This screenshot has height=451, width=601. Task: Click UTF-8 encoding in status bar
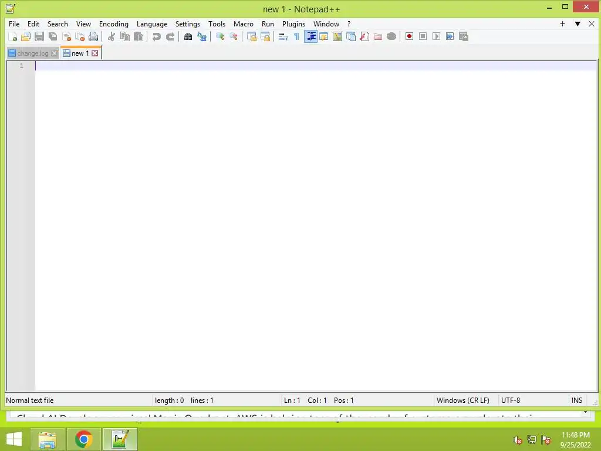click(x=511, y=400)
